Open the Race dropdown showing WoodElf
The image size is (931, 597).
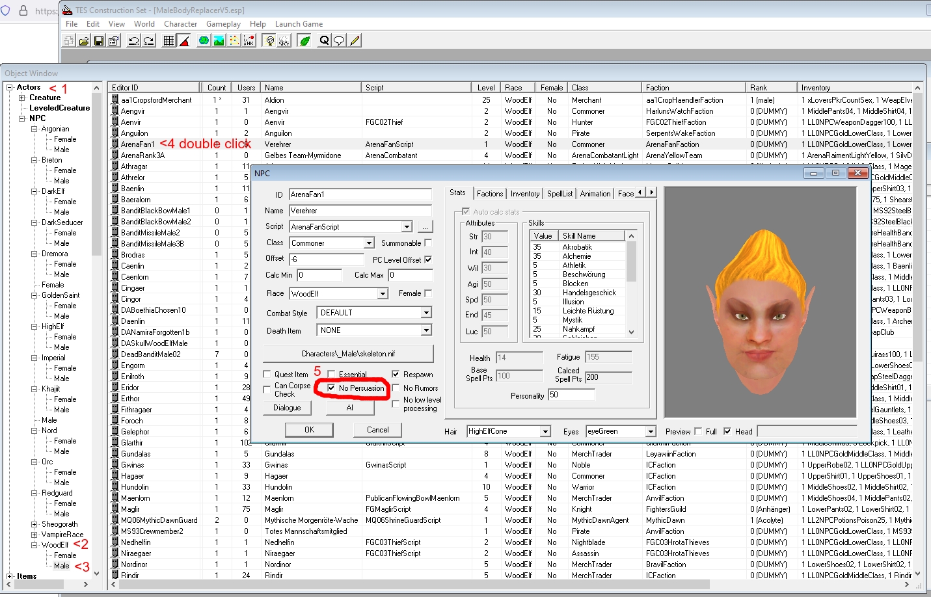[x=383, y=294]
